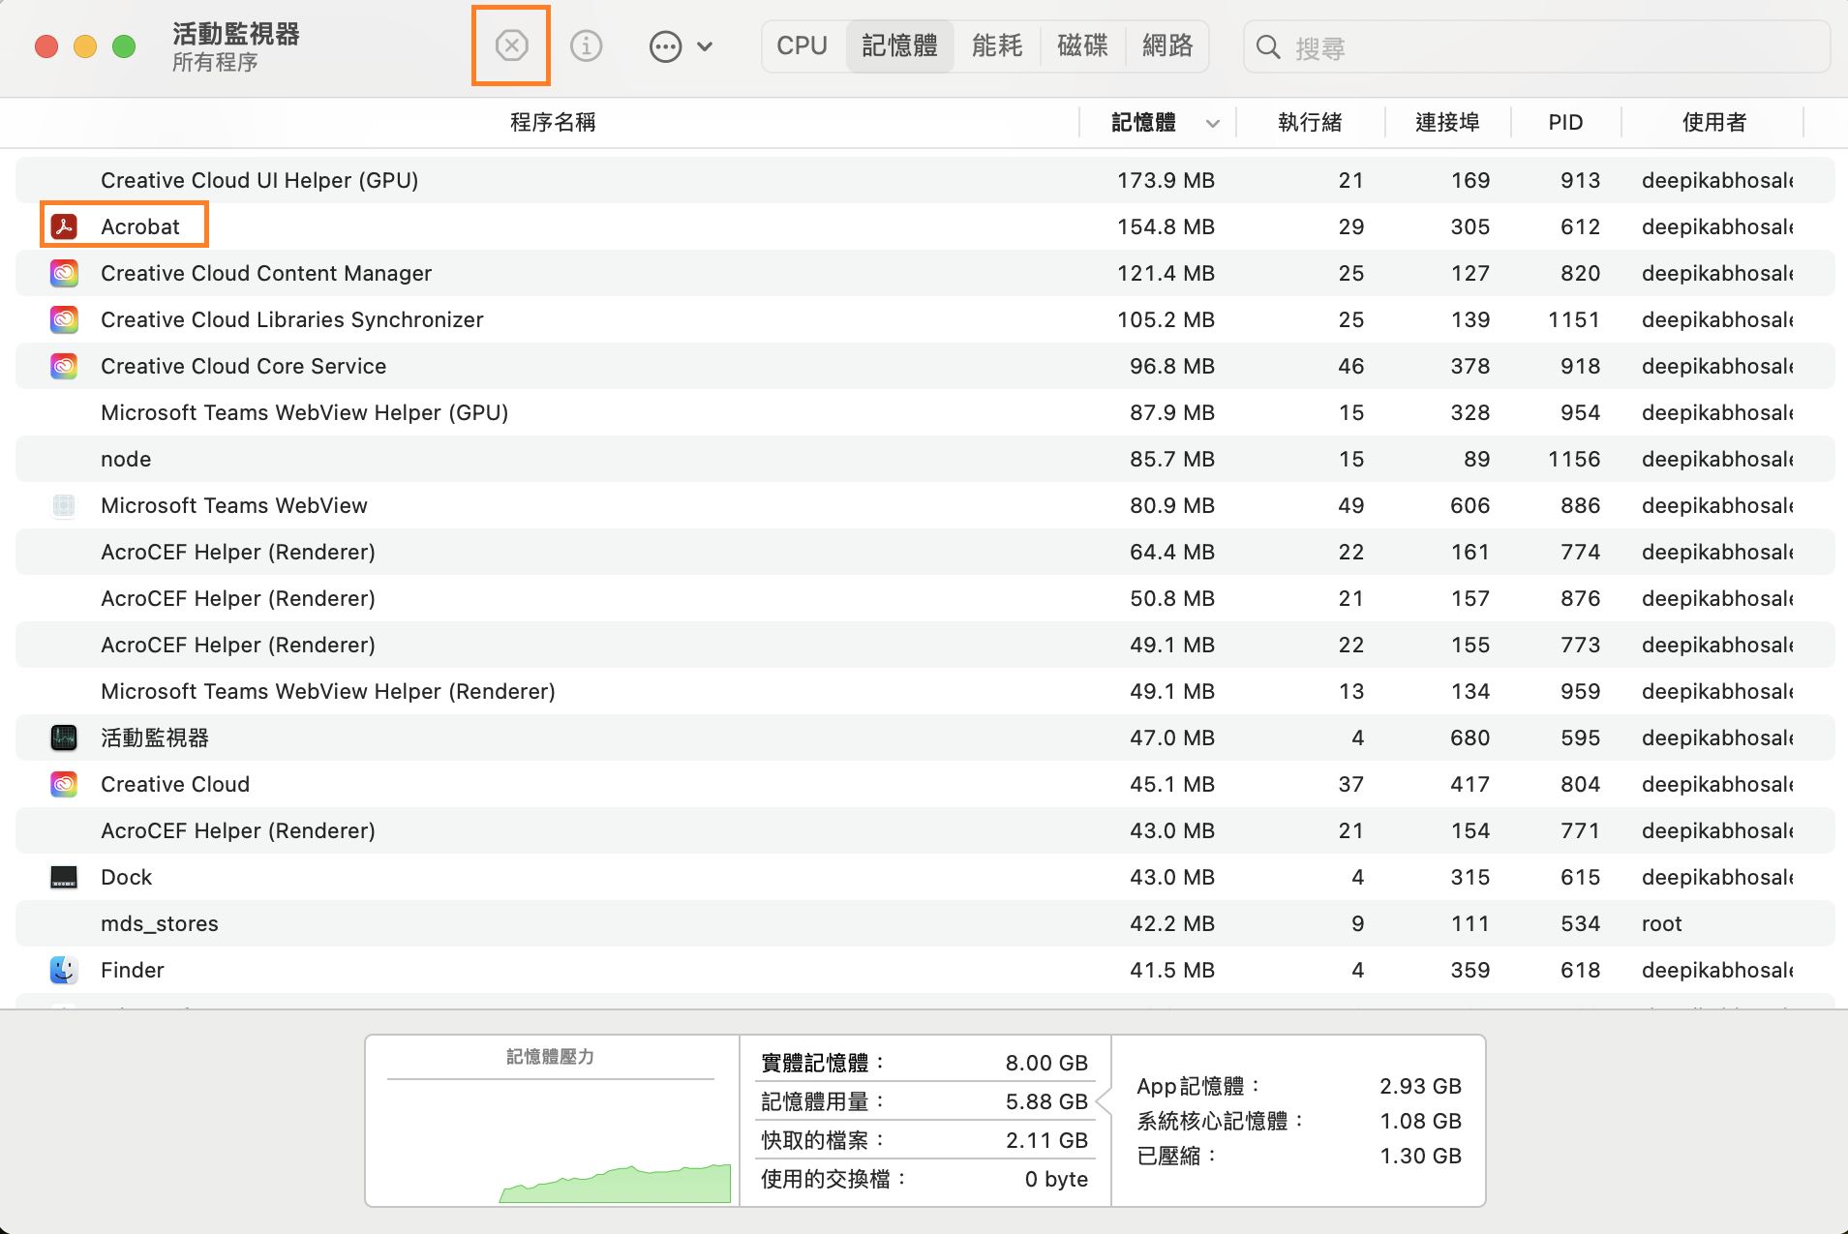Select the mds_stores process row
Viewport: 1848px width, 1234px height.
tap(160, 922)
